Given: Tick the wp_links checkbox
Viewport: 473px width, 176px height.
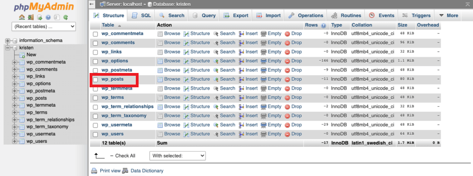Looking at the screenshot, I should point(95,52).
